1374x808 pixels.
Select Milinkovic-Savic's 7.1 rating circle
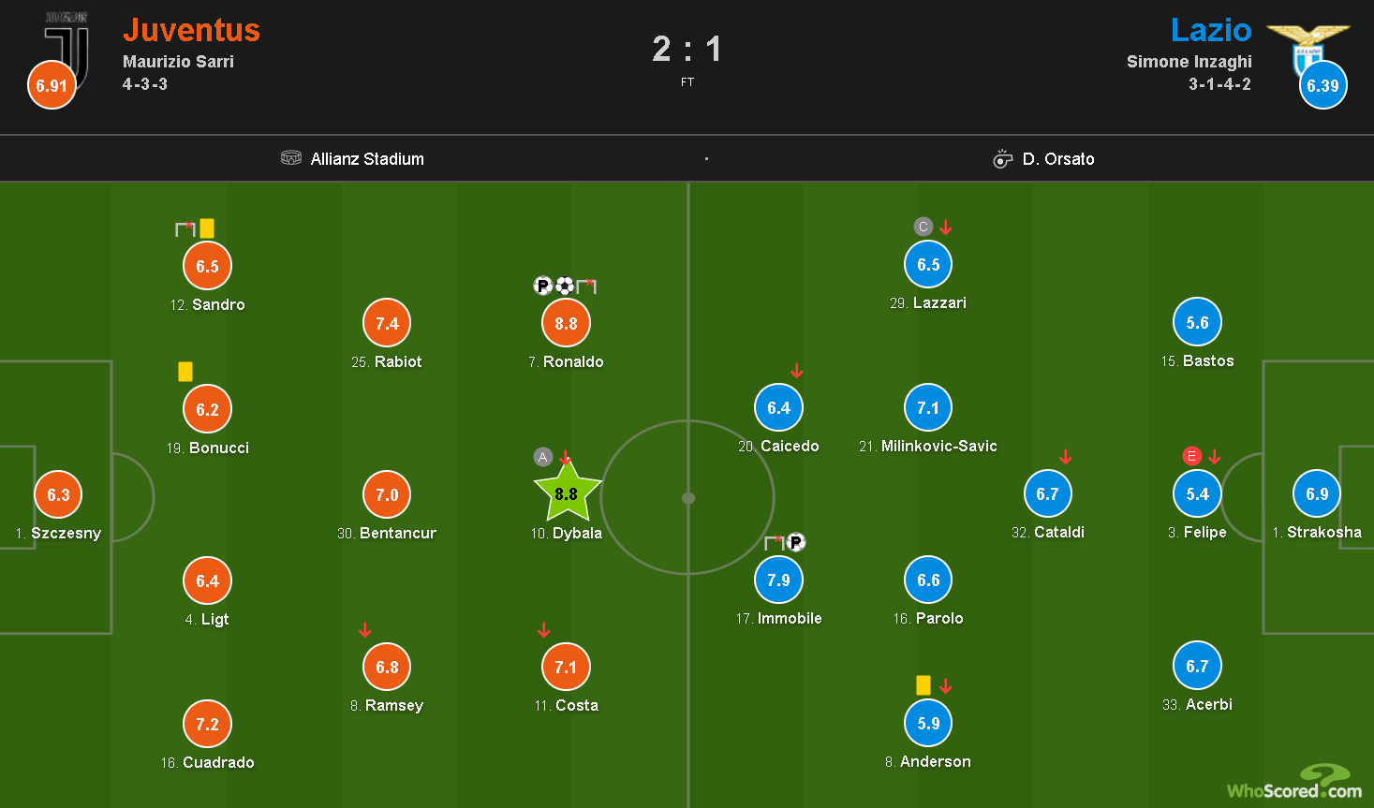coord(928,407)
